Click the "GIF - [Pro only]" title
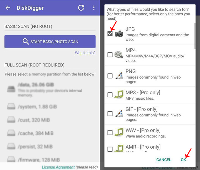This screenshot has height=170, width=200. click(x=141, y=109)
